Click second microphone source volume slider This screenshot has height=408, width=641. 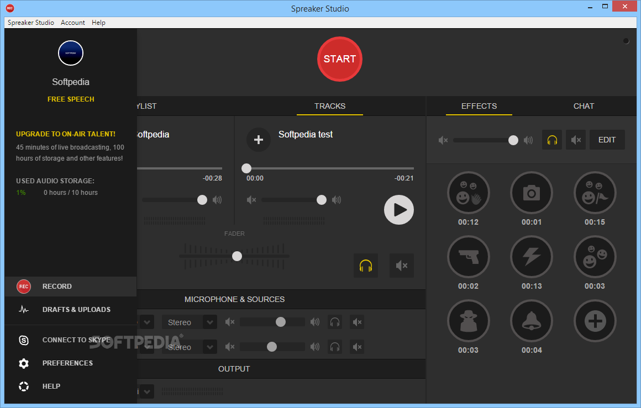(x=272, y=347)
